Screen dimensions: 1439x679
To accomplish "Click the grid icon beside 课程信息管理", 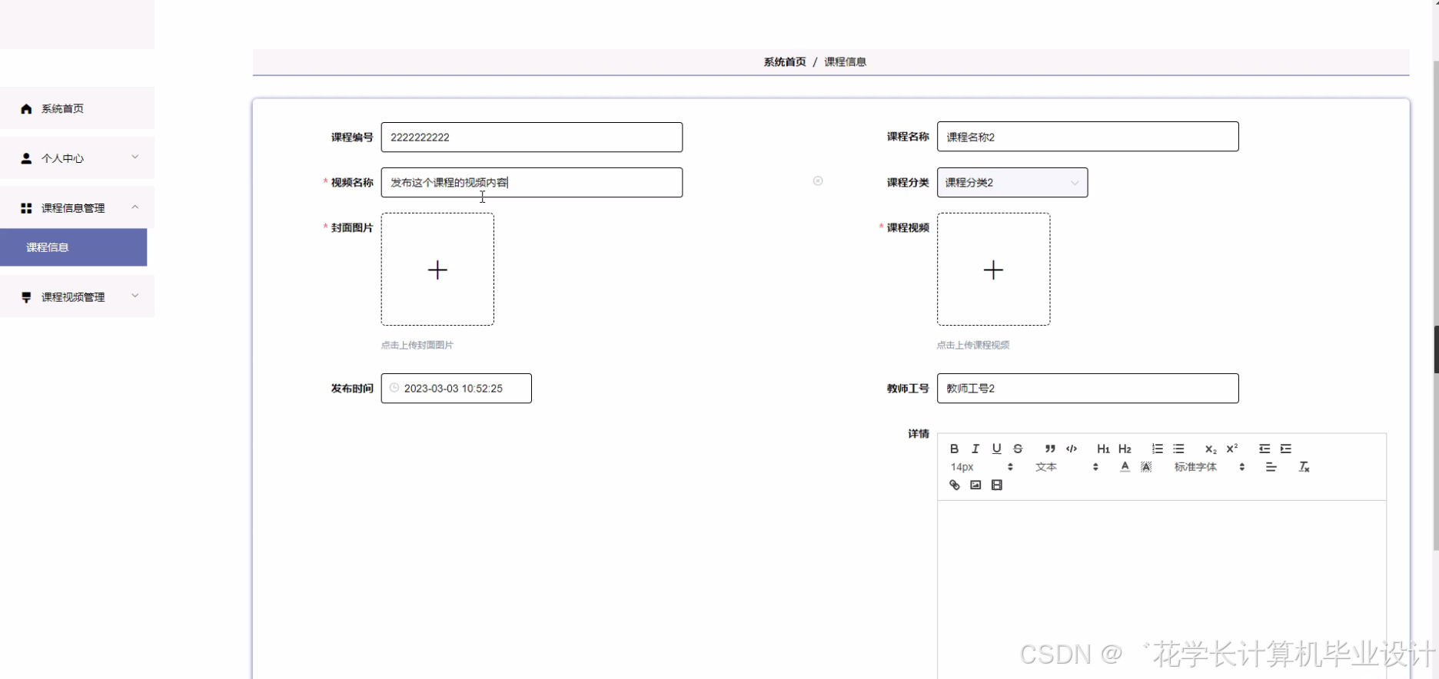I will (26, 208).
